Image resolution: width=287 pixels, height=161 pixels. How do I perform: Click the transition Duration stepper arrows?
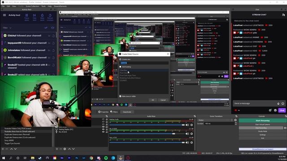[236, 123]
